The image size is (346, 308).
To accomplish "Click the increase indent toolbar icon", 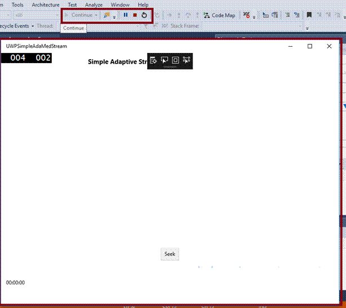I will coord(297,15).
